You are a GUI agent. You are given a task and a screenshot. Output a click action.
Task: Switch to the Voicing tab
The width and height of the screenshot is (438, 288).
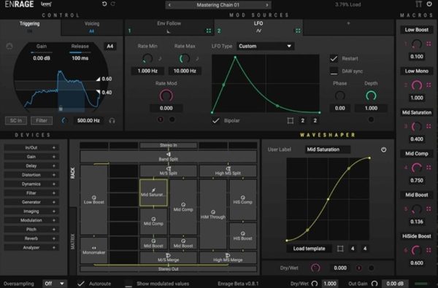coord(92,27)
